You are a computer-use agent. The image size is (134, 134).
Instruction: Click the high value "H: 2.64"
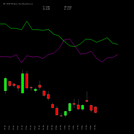68,7
